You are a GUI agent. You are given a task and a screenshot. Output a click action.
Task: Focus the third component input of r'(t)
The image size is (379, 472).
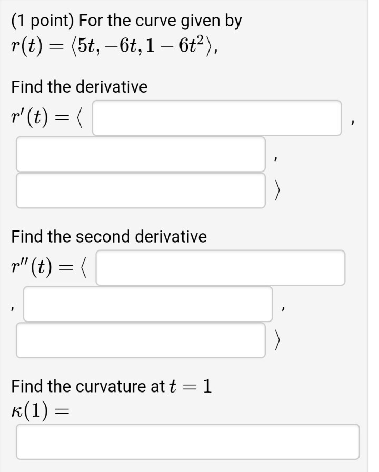pyautogui.click(x=141, y=190)
